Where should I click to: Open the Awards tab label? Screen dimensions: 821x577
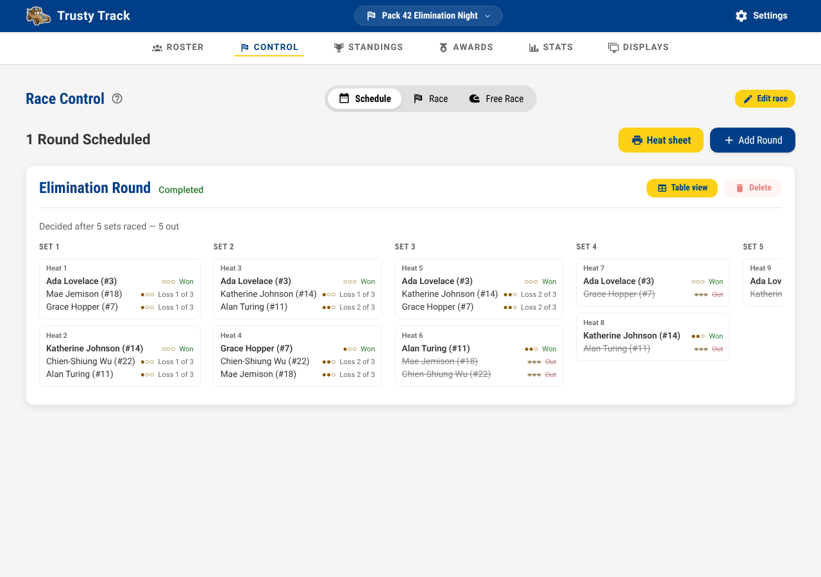pyautogui.click(x=473, y=47)
